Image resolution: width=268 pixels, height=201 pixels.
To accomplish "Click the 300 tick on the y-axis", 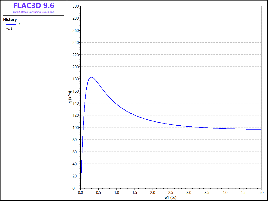I will click(75, 6).
